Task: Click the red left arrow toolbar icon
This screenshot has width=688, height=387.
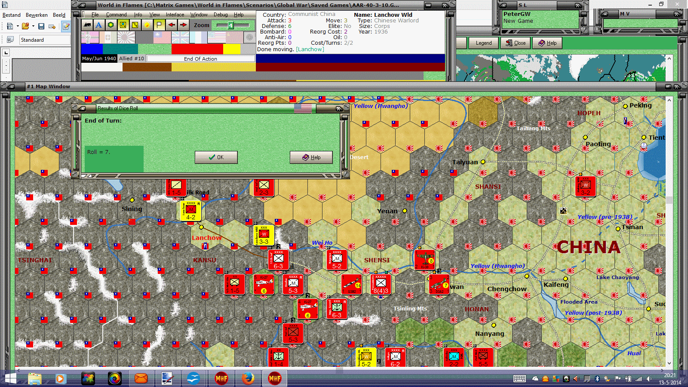Action: (x=171, y=25)
